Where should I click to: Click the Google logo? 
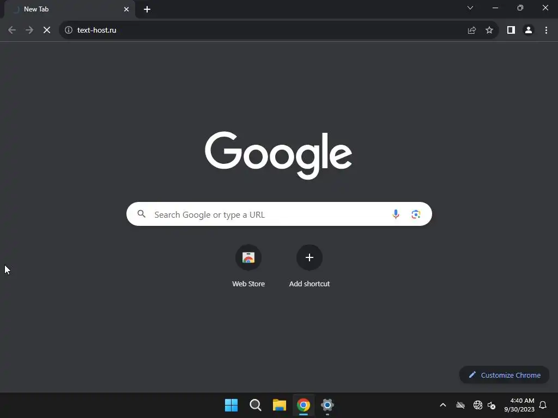(x=278, y=155)
